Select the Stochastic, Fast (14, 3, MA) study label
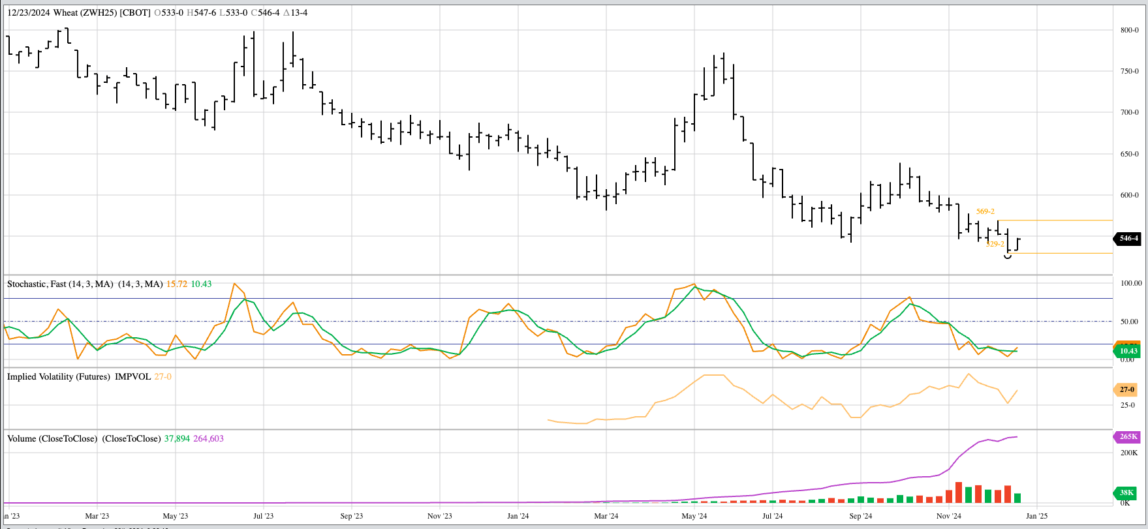 [60, 284]
